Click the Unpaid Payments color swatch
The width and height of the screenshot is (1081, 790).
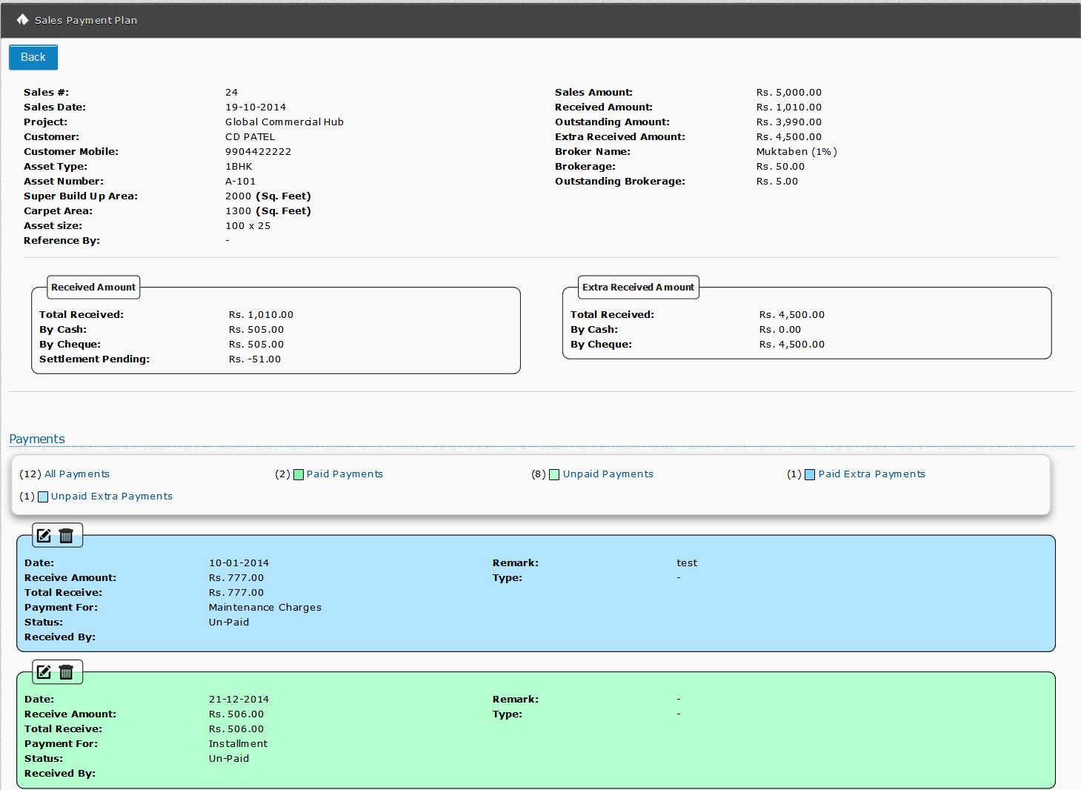coord(554,475)
